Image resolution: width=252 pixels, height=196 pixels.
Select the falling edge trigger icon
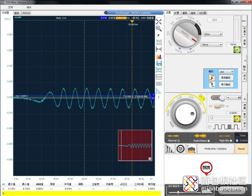(x=212, y=85)
